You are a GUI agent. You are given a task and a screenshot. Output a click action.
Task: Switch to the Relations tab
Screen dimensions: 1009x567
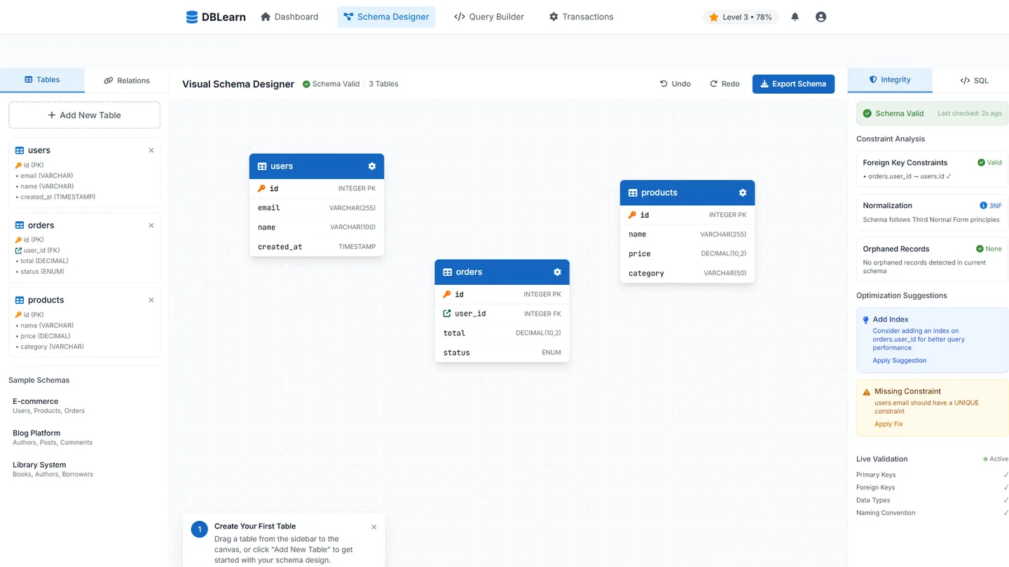(127, 80)
